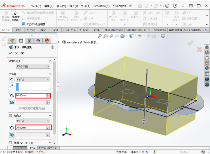210x154 pixels.
Task: Open SOLIDWORKS Resources home icon in task pane
Action: coord(207,47)
